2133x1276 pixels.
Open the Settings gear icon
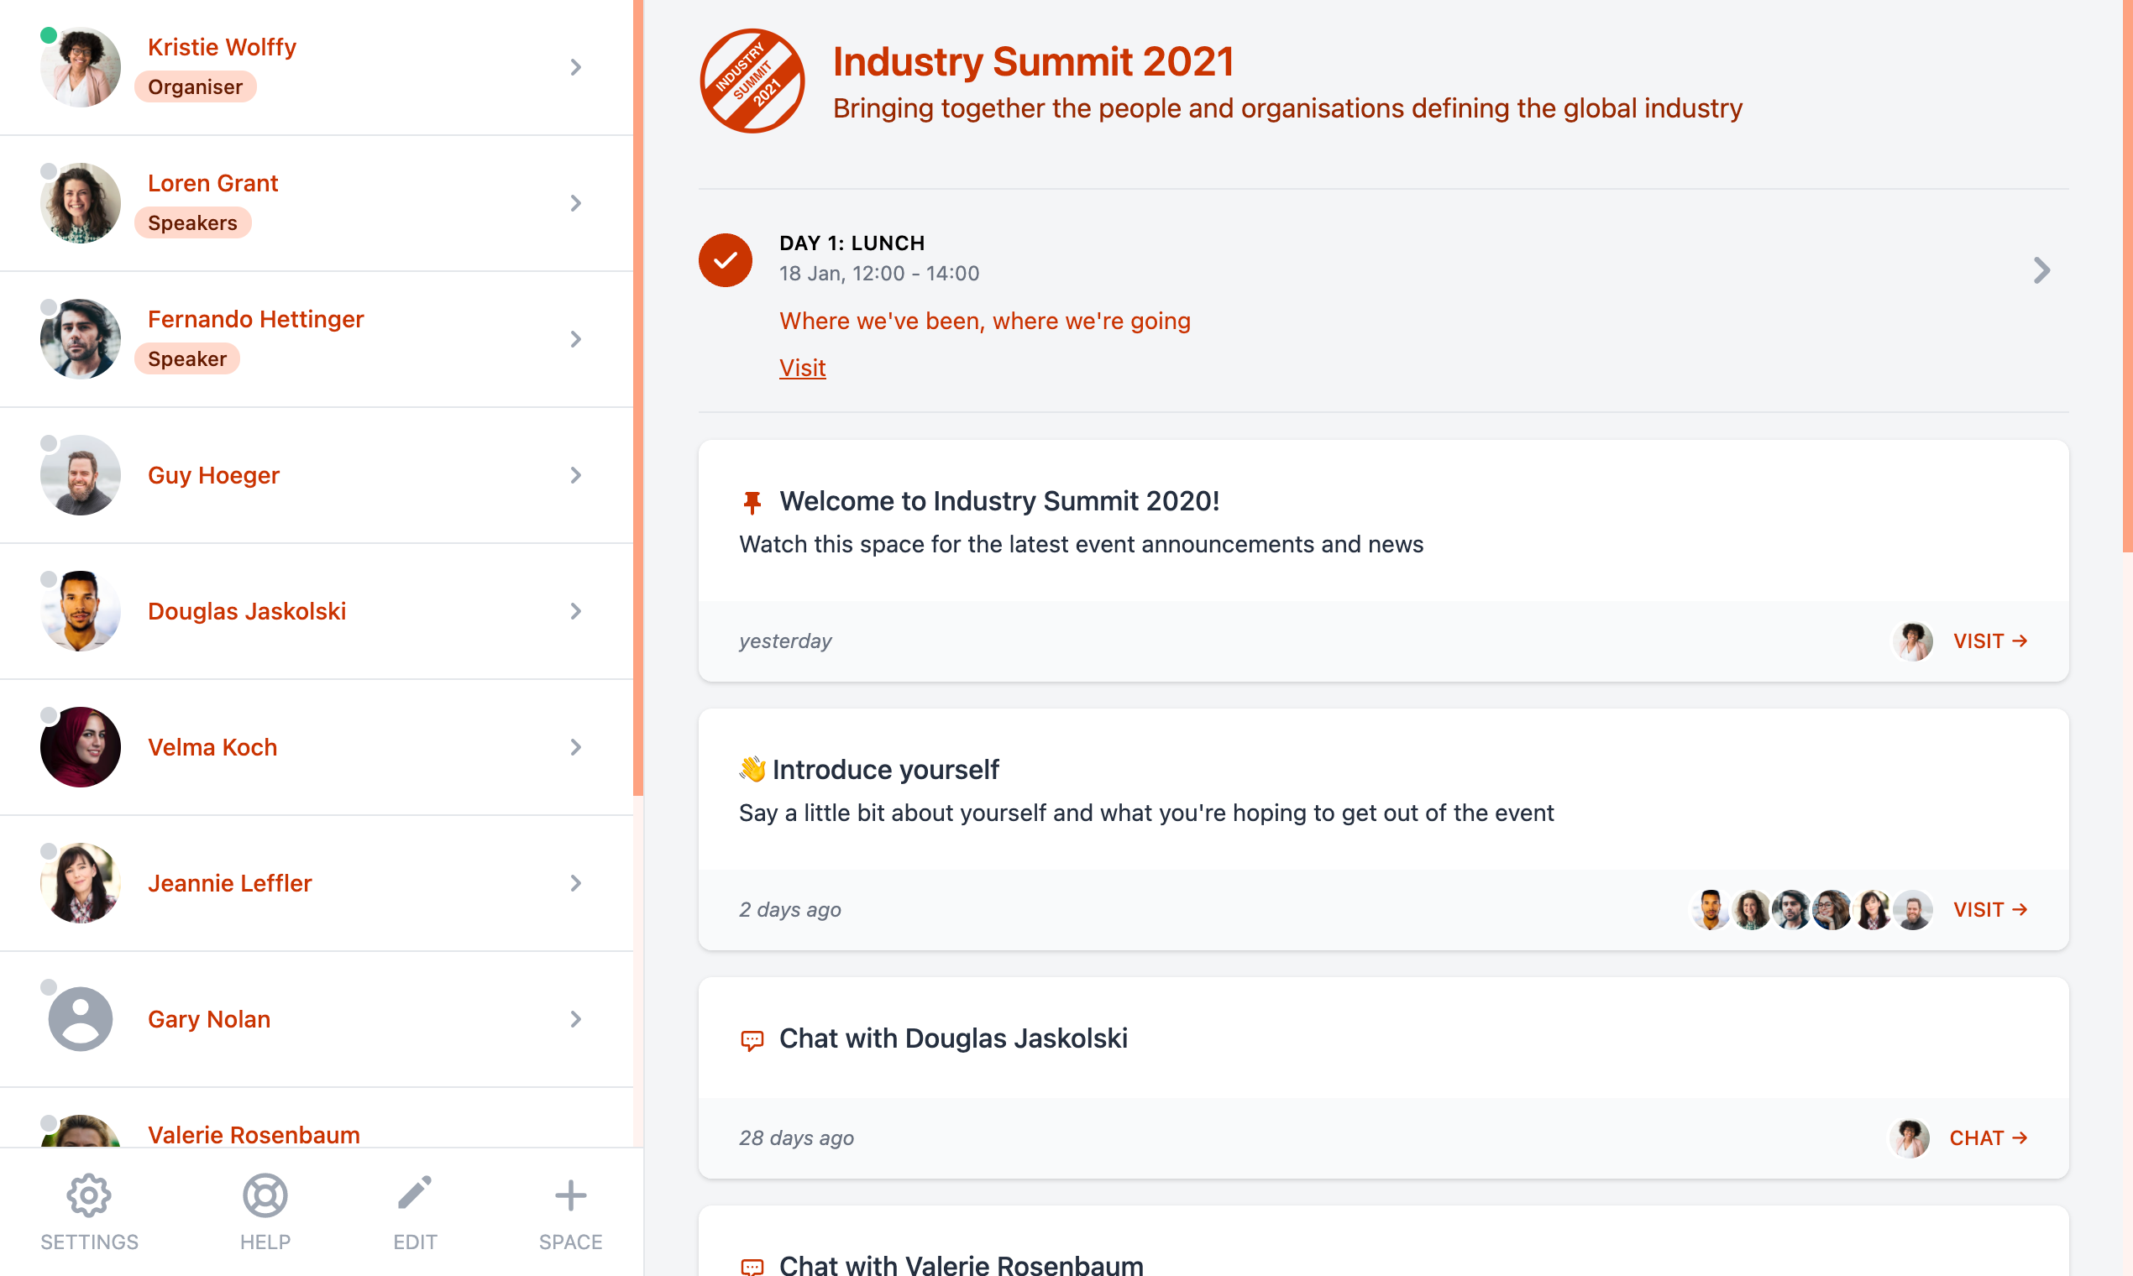coord(88,1195)
